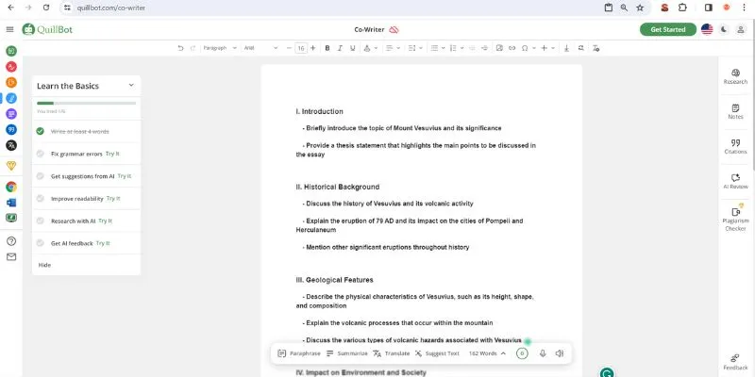Screen dimensions: 755x377
Task: Open the special characters omega dropdown
Action: click(x=528, y=48)
